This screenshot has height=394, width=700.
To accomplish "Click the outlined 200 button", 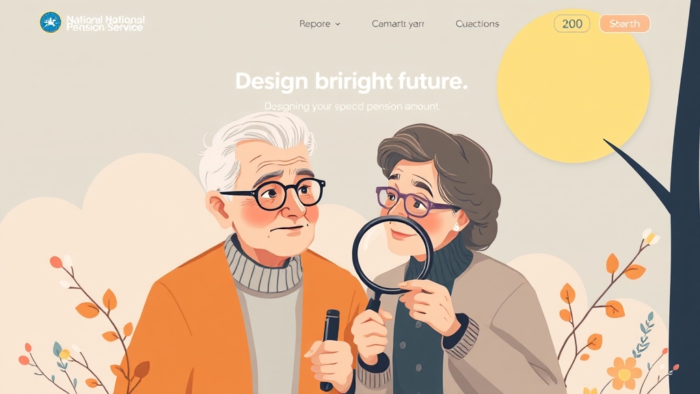I will (572, 24).
